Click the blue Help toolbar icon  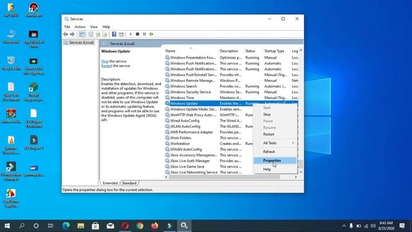[x=114, y=34]
